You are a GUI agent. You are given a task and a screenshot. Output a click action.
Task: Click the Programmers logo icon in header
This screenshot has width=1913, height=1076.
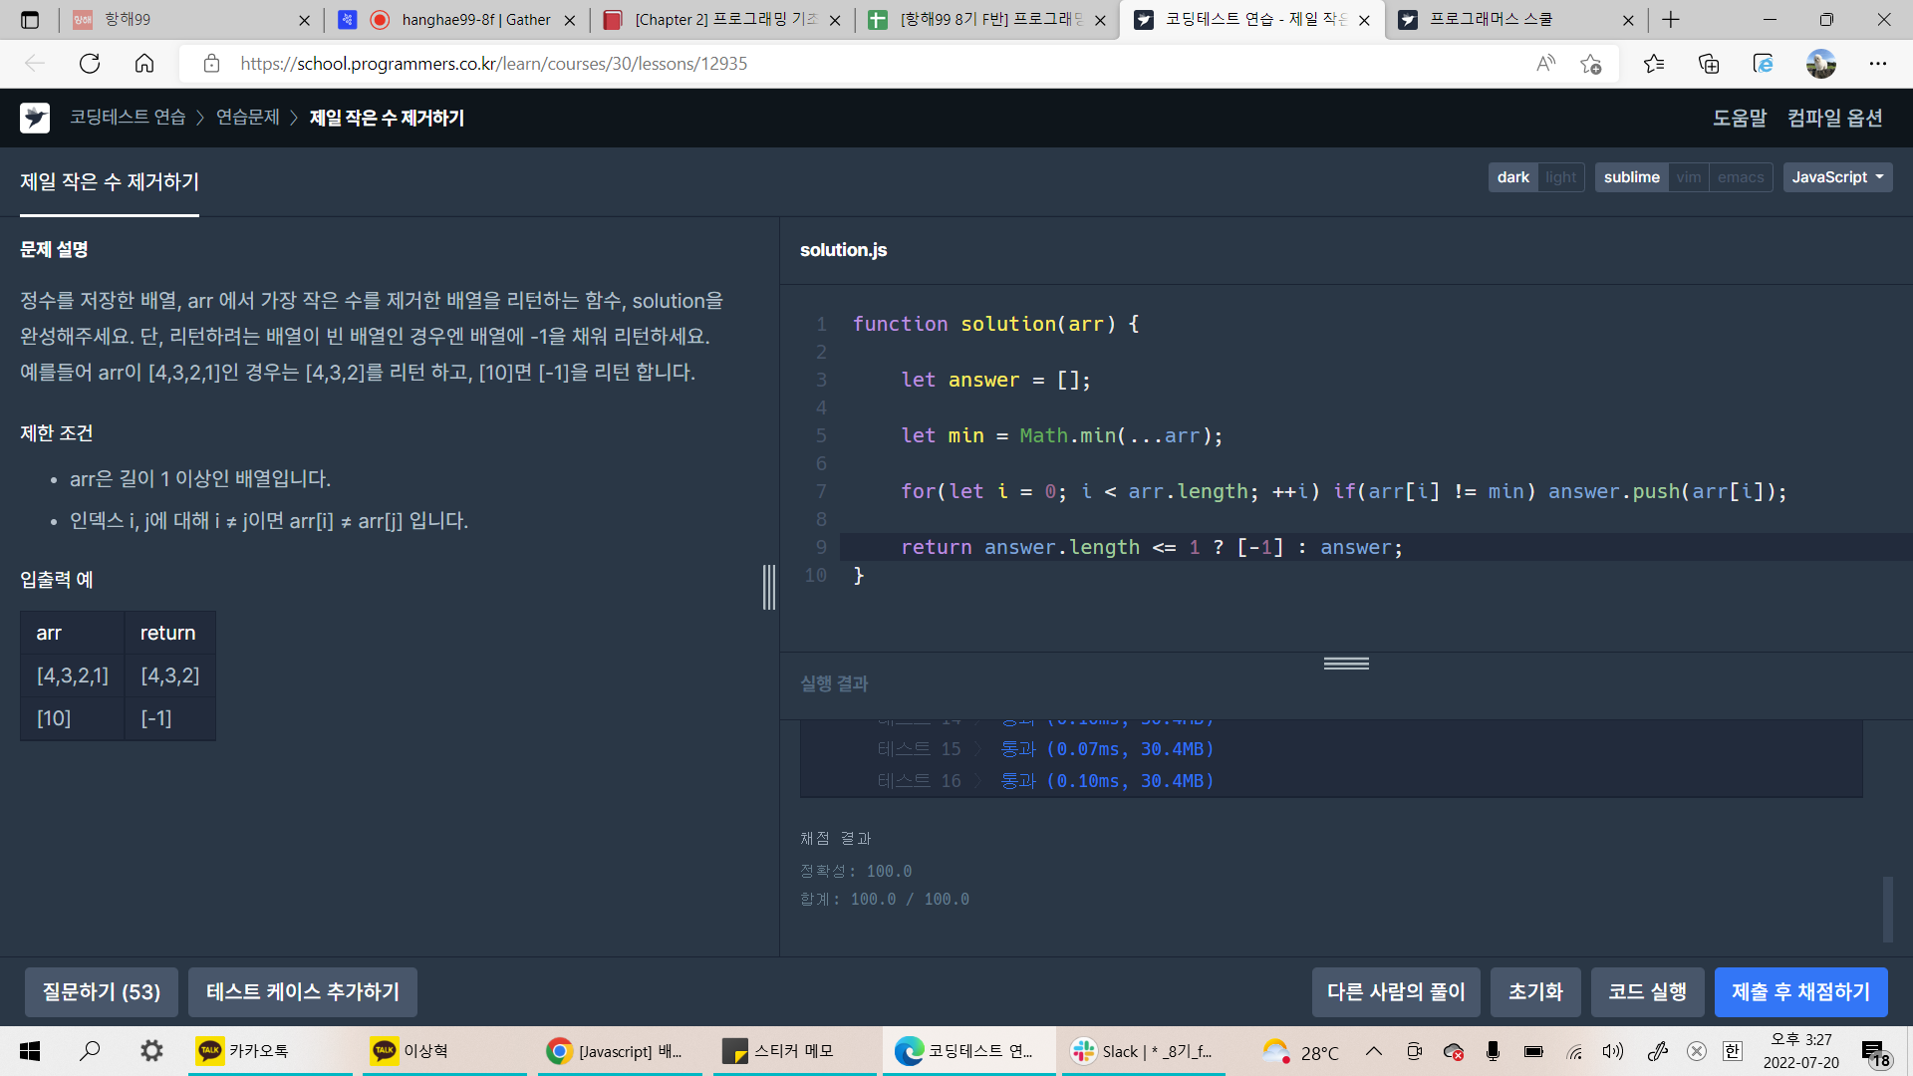[35, 118]
